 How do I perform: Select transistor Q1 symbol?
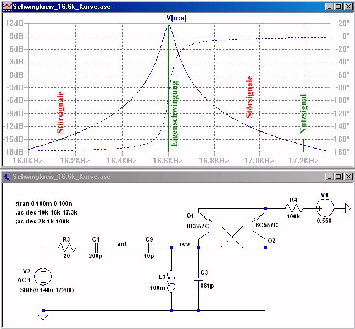pyautogui.click(x=206, y=226)
